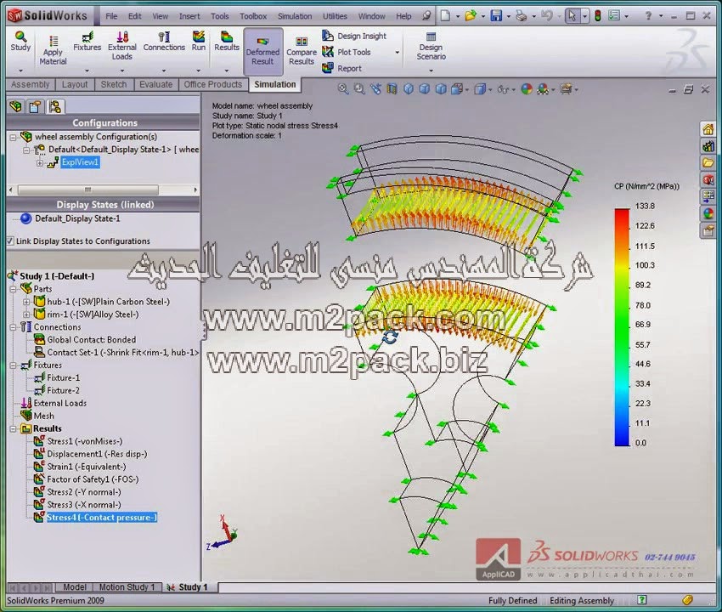Choose the External Loads tool
Viewport: 722px width, 612px height.
[x=122, y=46]
